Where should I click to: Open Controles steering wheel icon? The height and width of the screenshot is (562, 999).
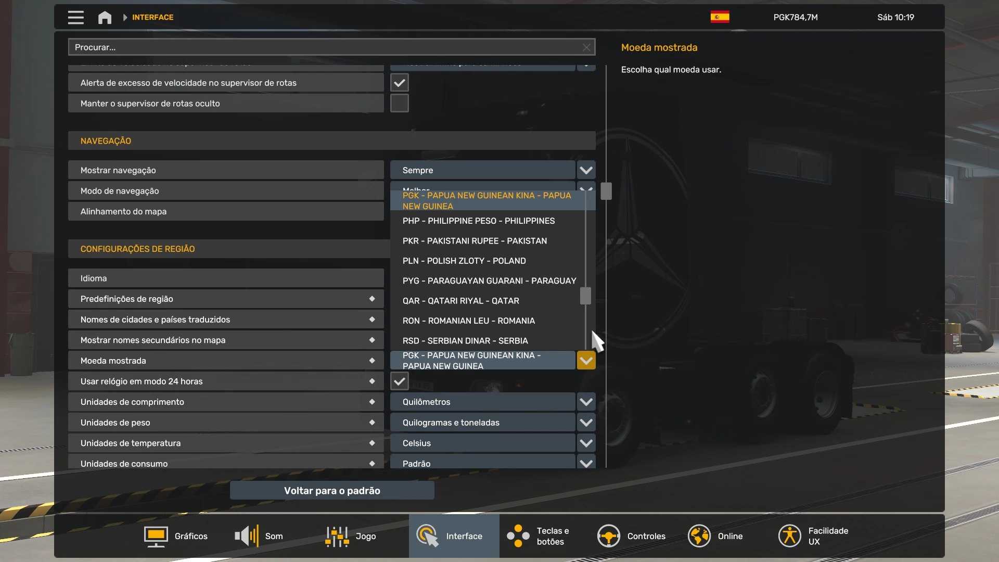pos(608,536)
